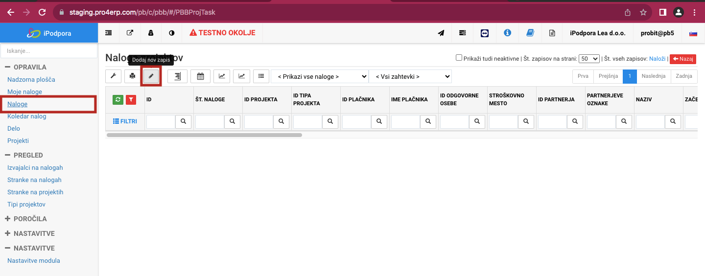
Task: Open Izvajalci na nalogah link
Action: pyautogui.click(x=35, y=167)
